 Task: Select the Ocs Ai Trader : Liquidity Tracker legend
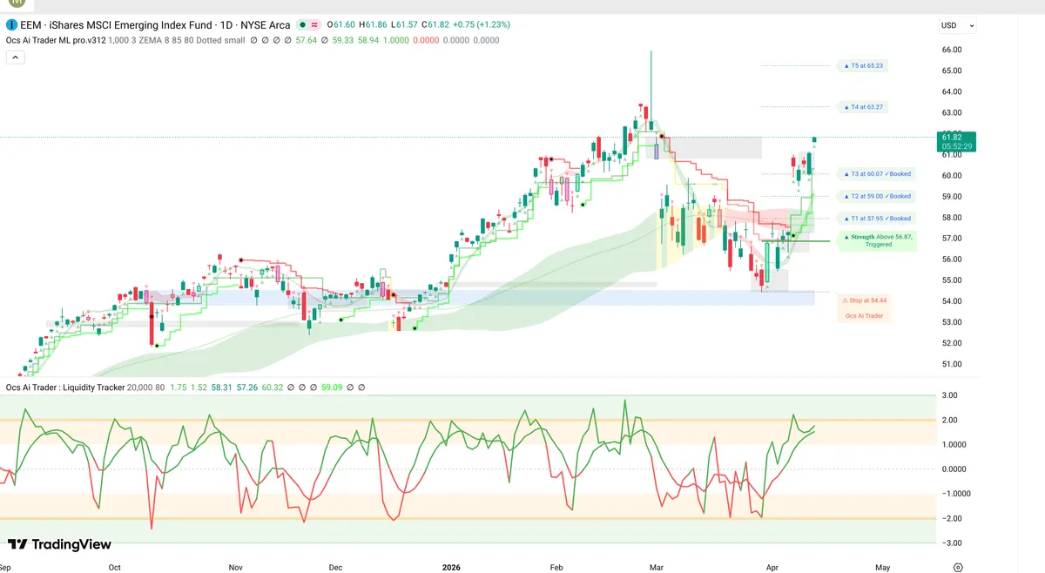point(65,388)
